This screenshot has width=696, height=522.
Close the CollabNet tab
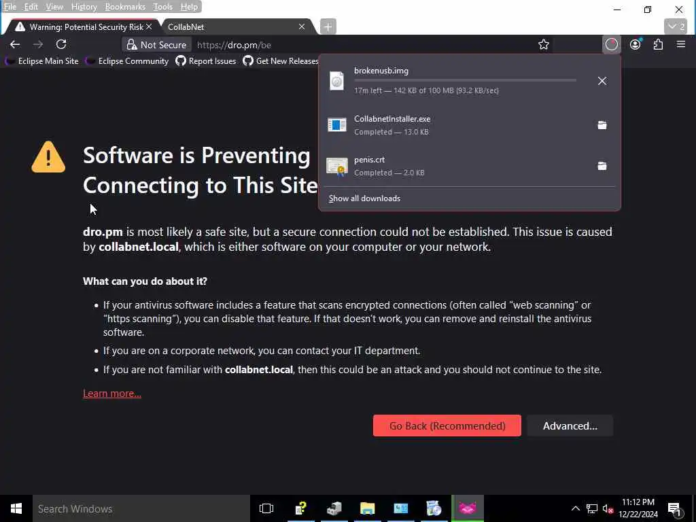click(x=302, y=27)
